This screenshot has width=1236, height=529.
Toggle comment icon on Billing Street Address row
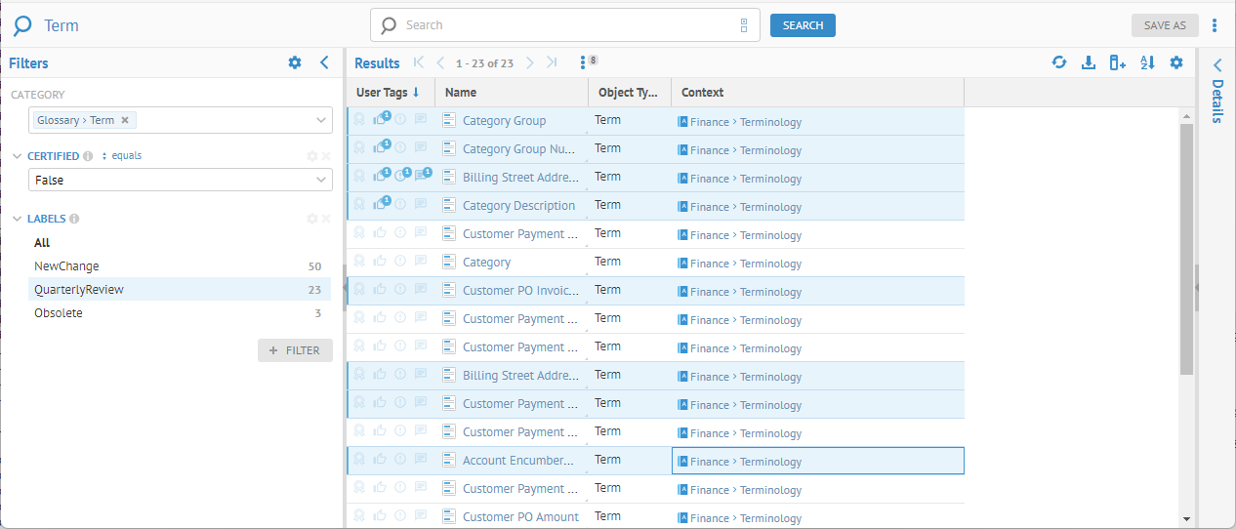click(x=421, y=178)
